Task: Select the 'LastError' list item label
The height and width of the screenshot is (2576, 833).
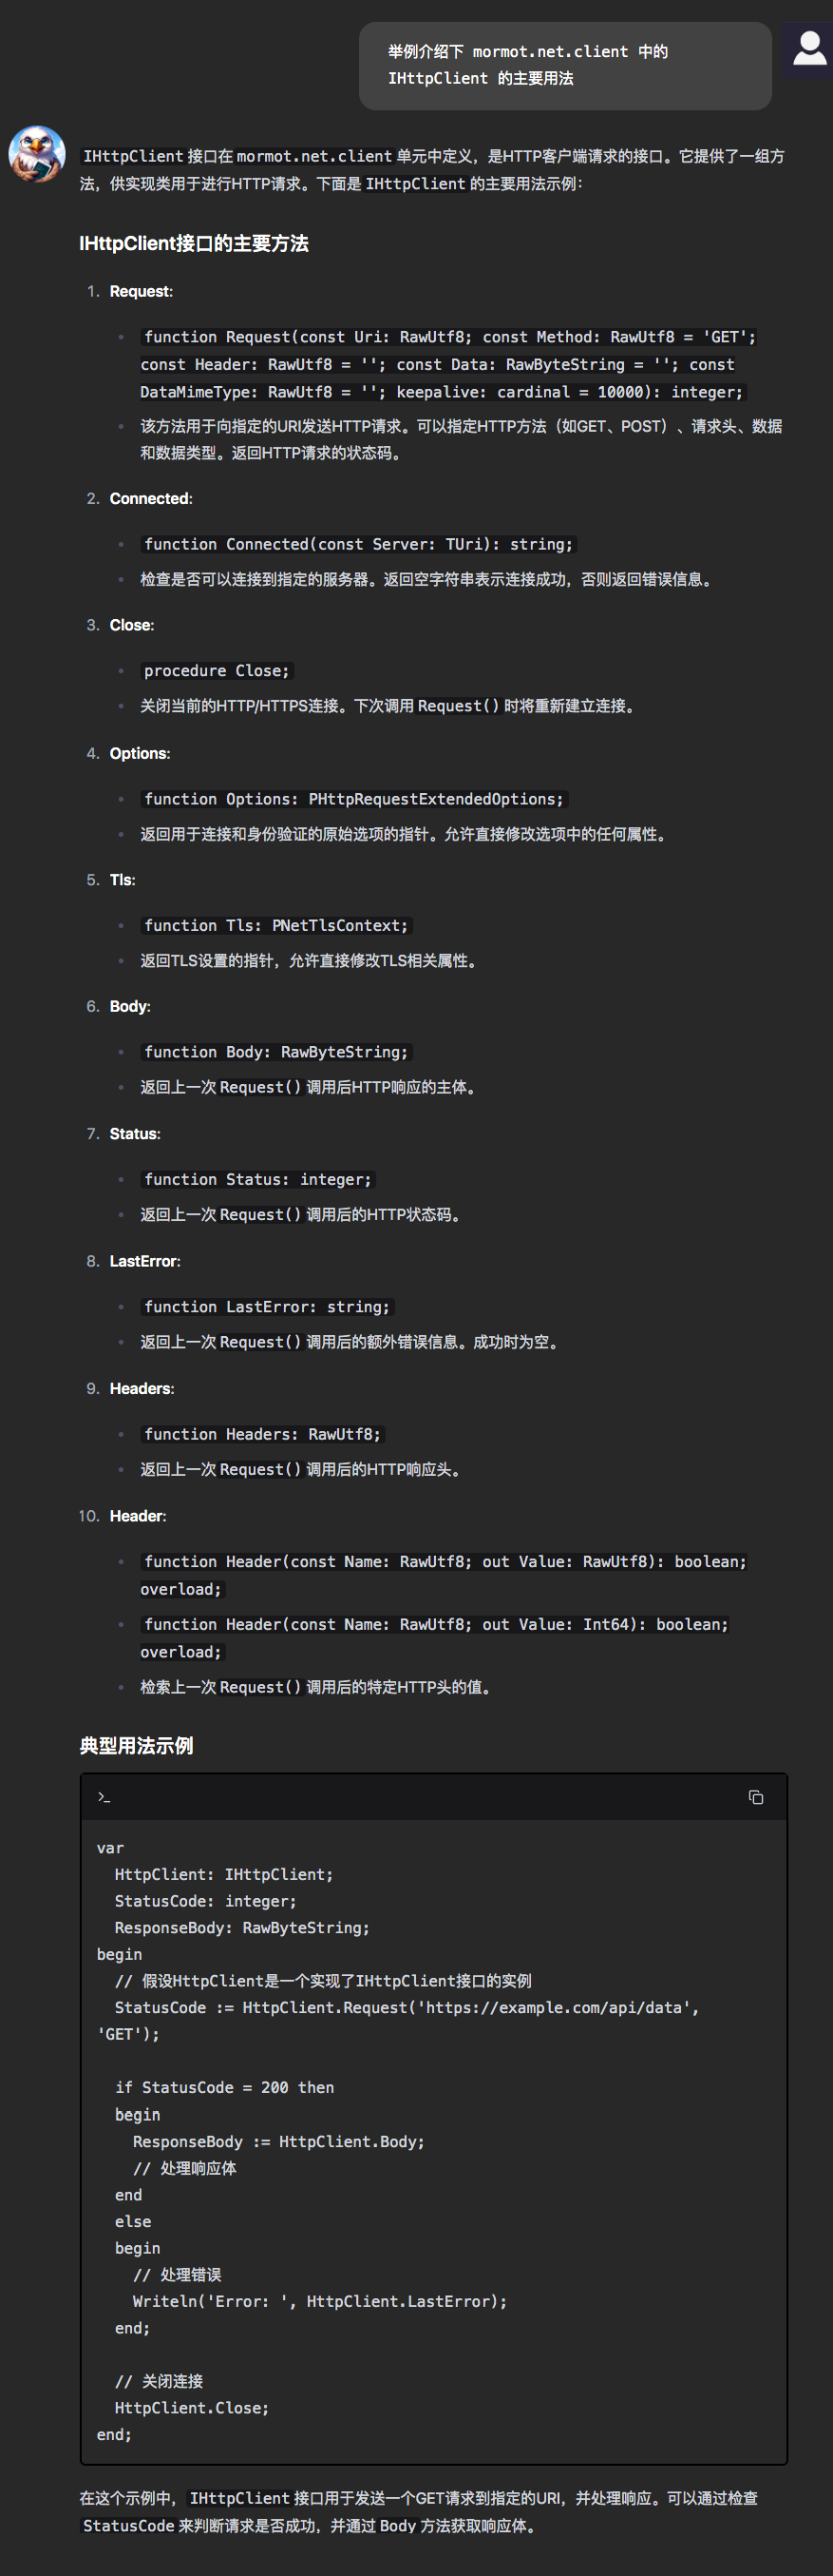Action: 146,1261
